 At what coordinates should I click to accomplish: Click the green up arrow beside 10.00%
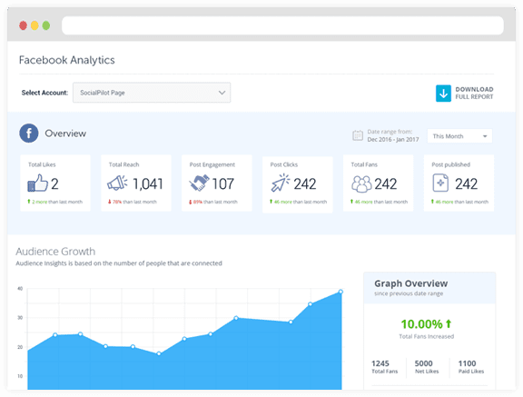coord(449,323)
